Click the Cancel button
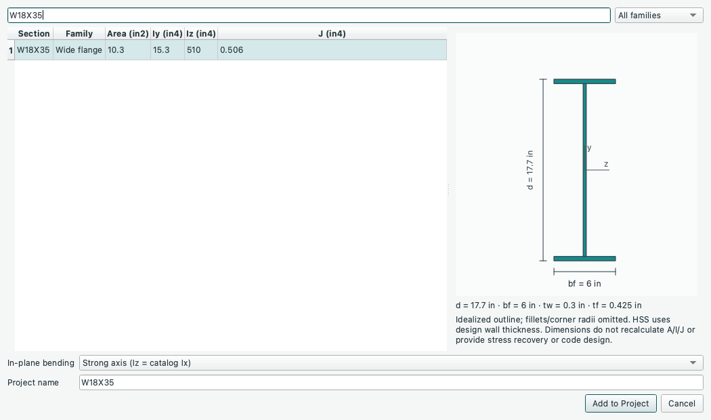This screenshot has width=711, height=420. point(681,403)
